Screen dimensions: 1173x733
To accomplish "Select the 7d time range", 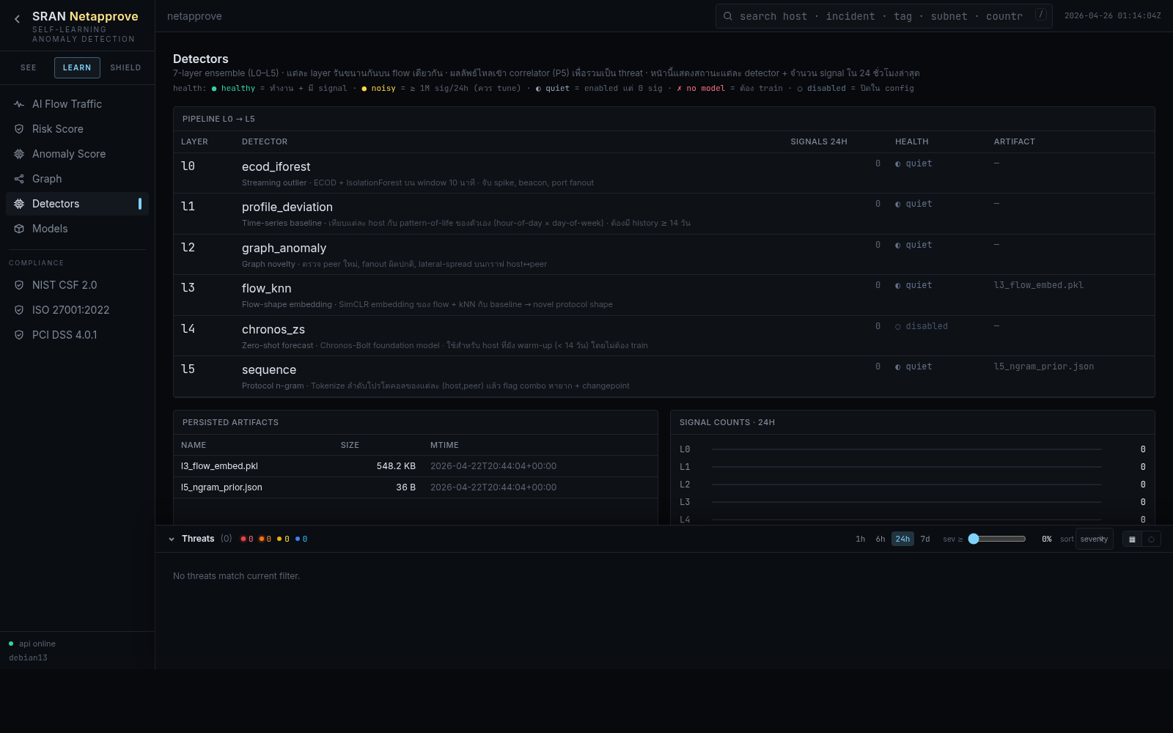I will pyautogui.click(x=925, y=539).
